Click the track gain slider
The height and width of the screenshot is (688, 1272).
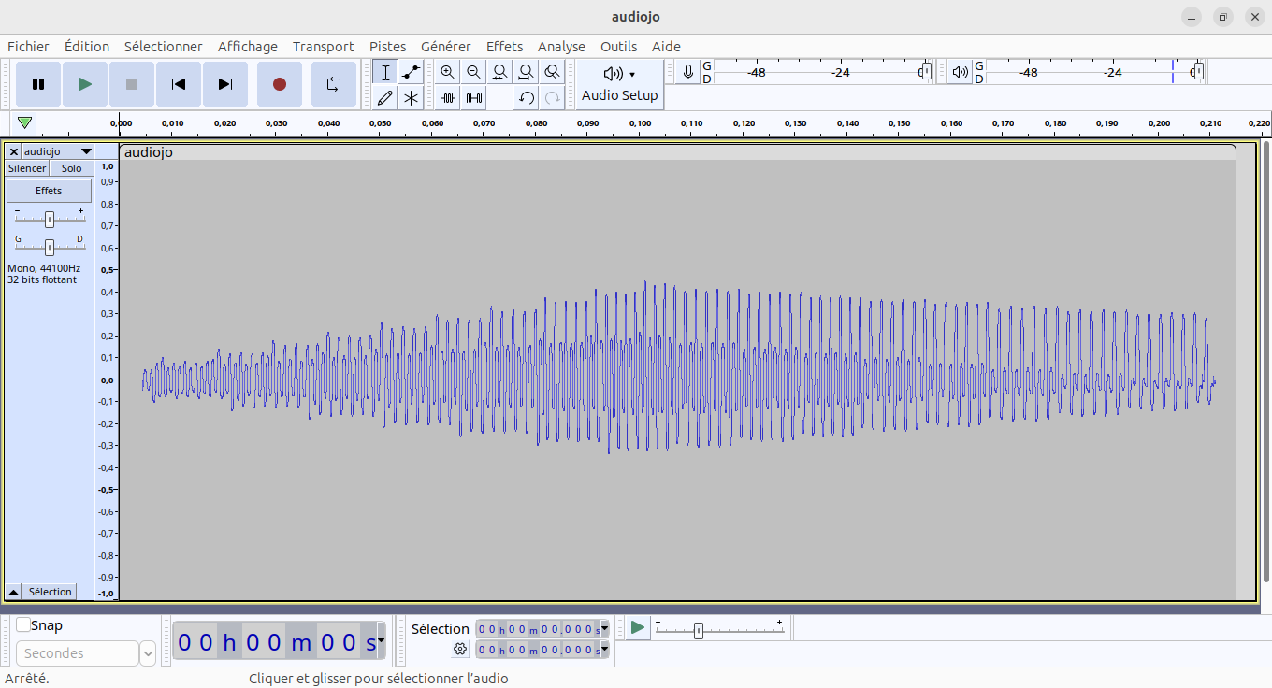point(50,220)
